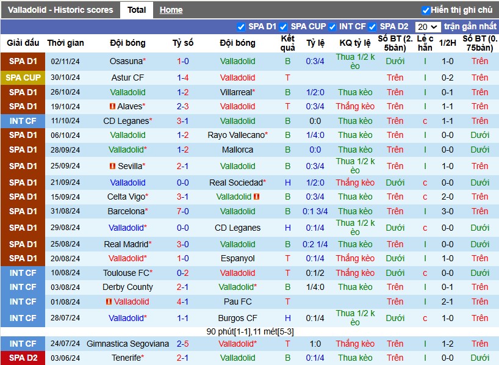Click the Burgos CF team name
The height and width of the screenshot is (365, 499).
(x=237, y=318)
